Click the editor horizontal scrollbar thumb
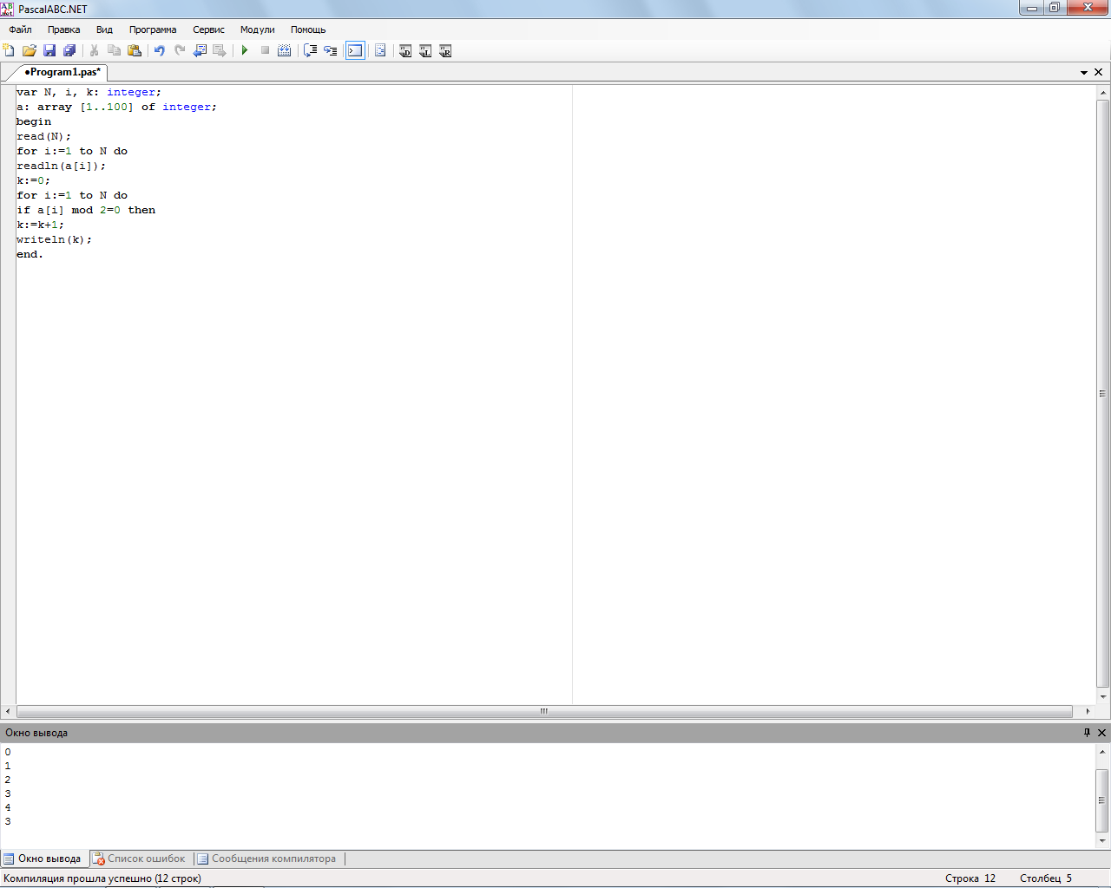 point(544,711)
